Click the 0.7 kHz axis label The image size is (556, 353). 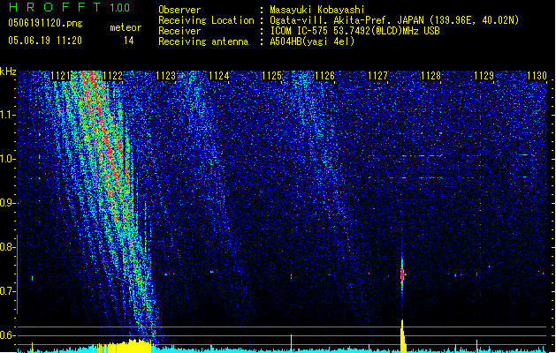tap(8, 291)
